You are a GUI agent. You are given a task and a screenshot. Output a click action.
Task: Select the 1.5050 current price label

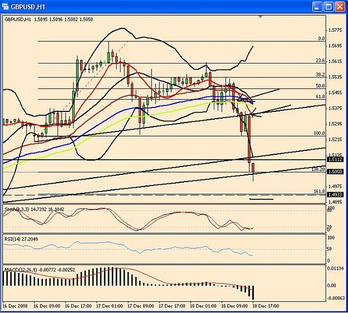(x=335, y=172)
